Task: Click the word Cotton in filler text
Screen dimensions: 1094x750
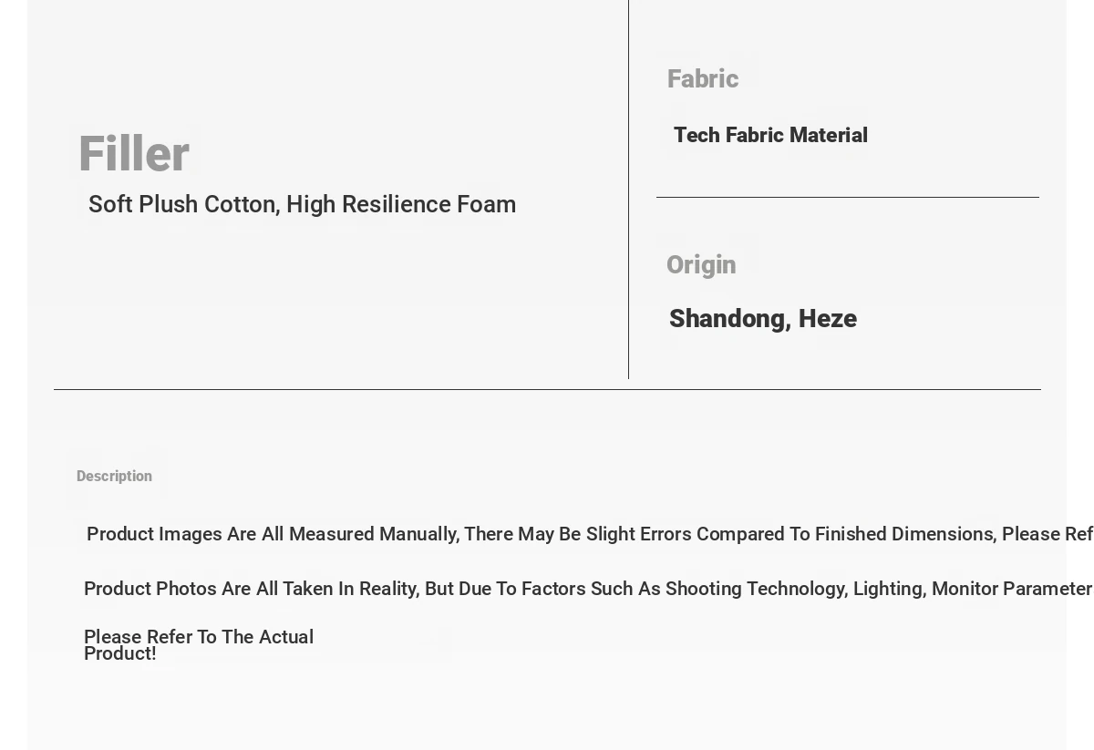Action: pyautogui.click(x=242, y=205)
